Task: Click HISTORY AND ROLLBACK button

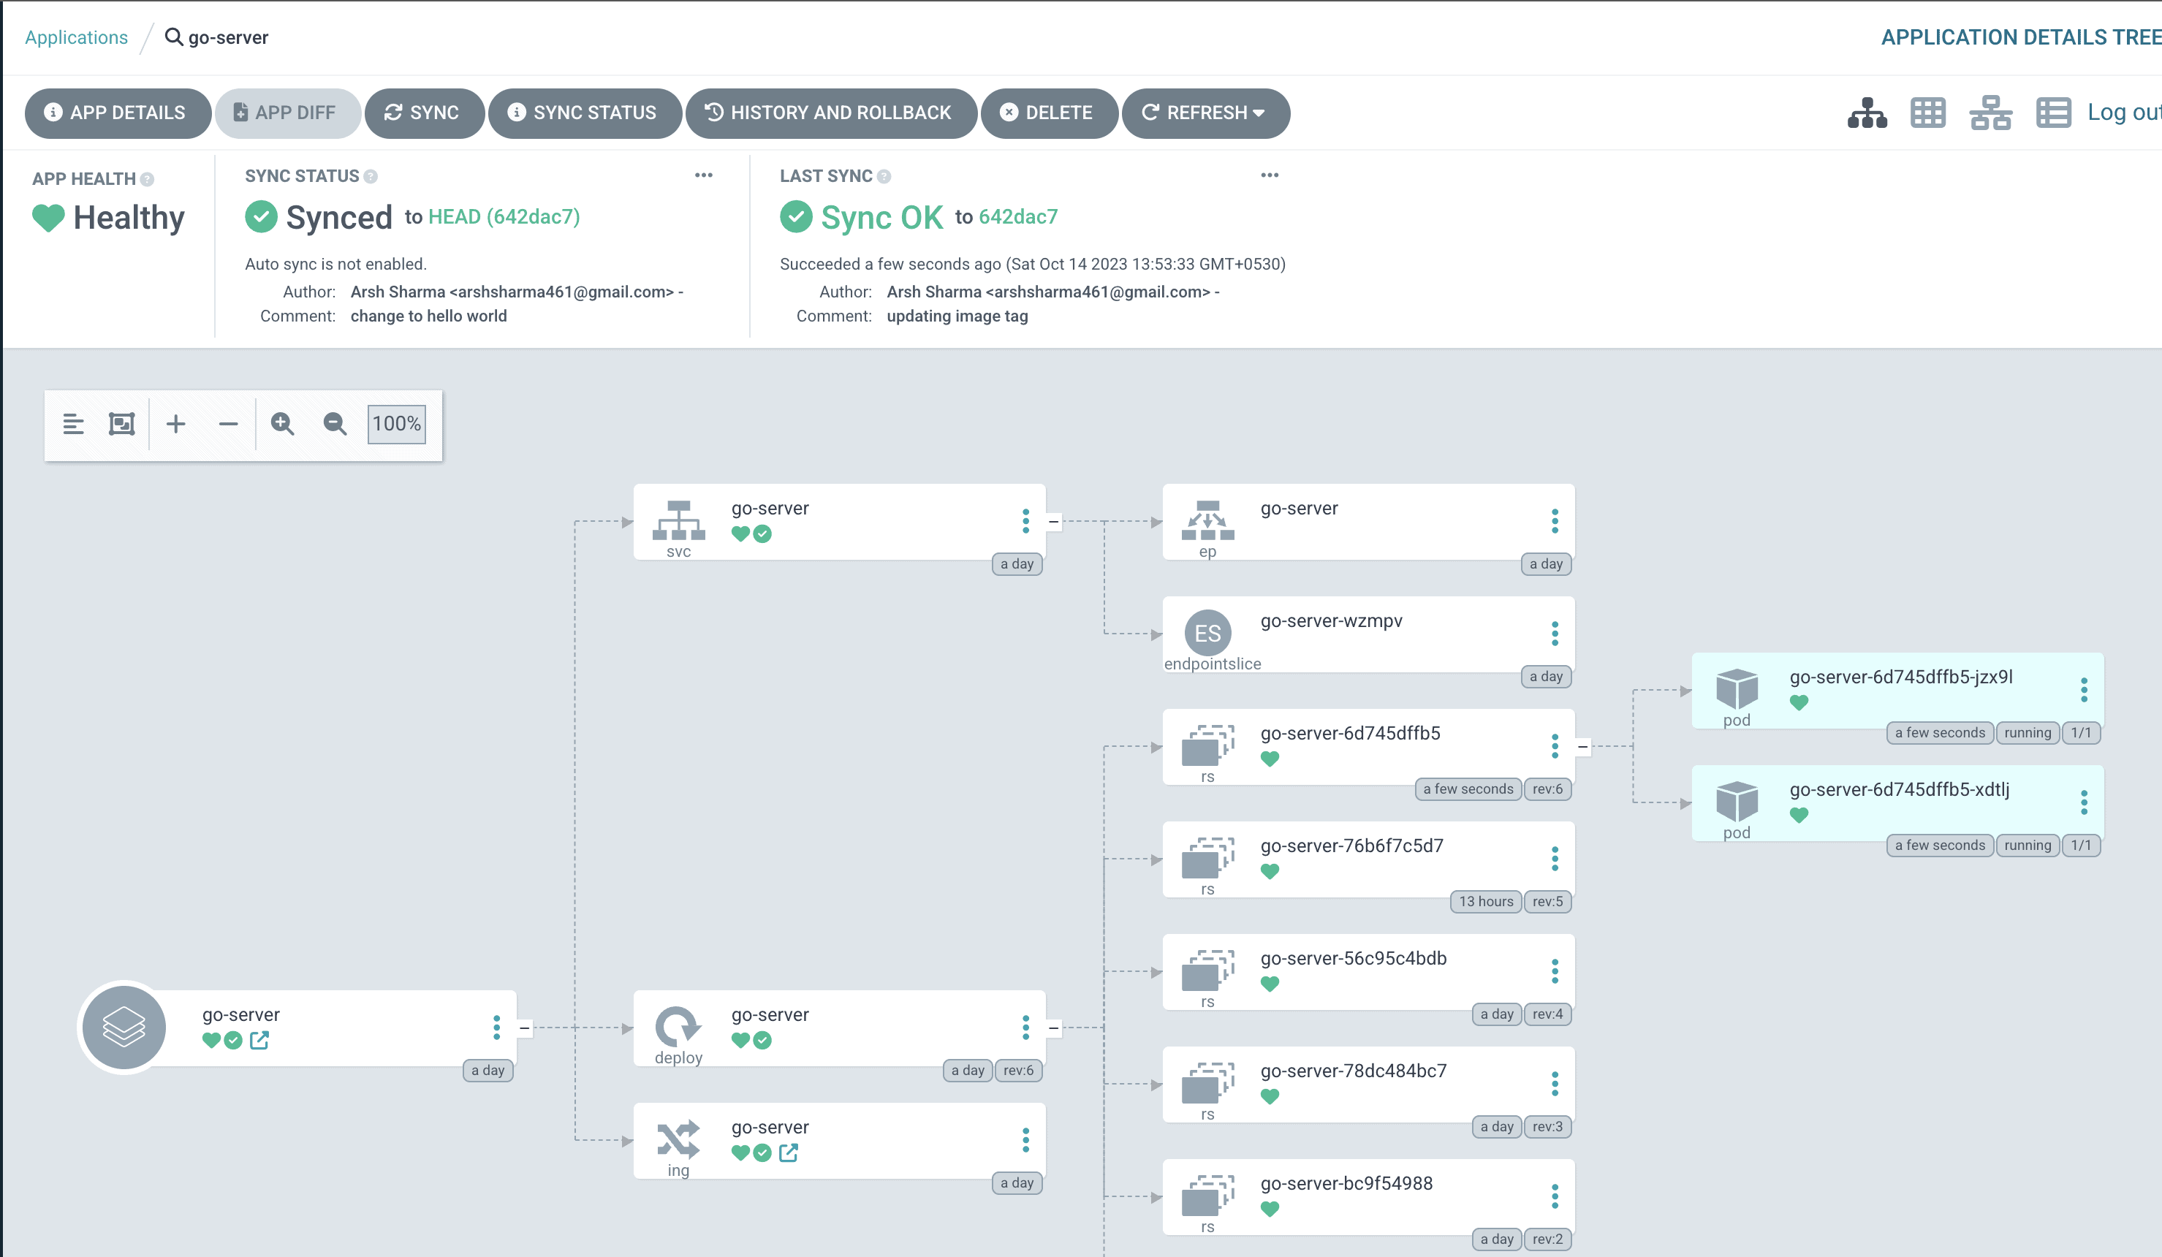Action: tap(829, 113)
